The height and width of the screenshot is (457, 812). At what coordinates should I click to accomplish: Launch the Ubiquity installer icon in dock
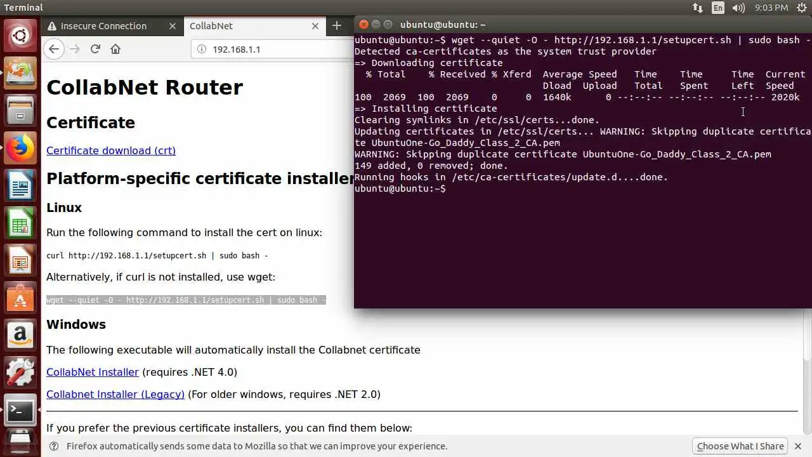point(20,74)
